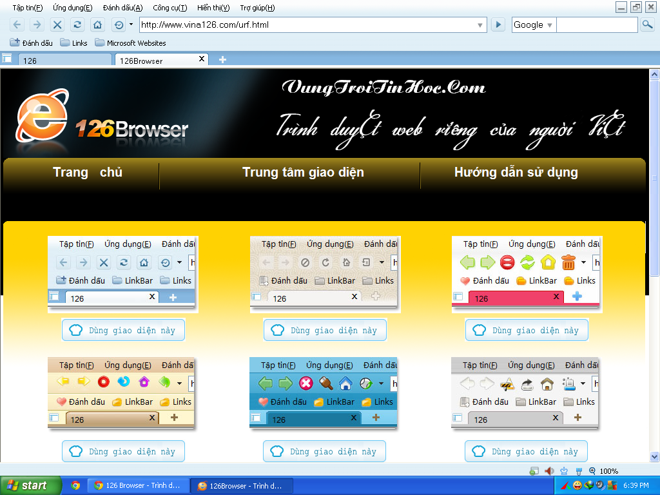
Task: Click Dùng giao diện này under the light blue theme
Action: (123, 330)
